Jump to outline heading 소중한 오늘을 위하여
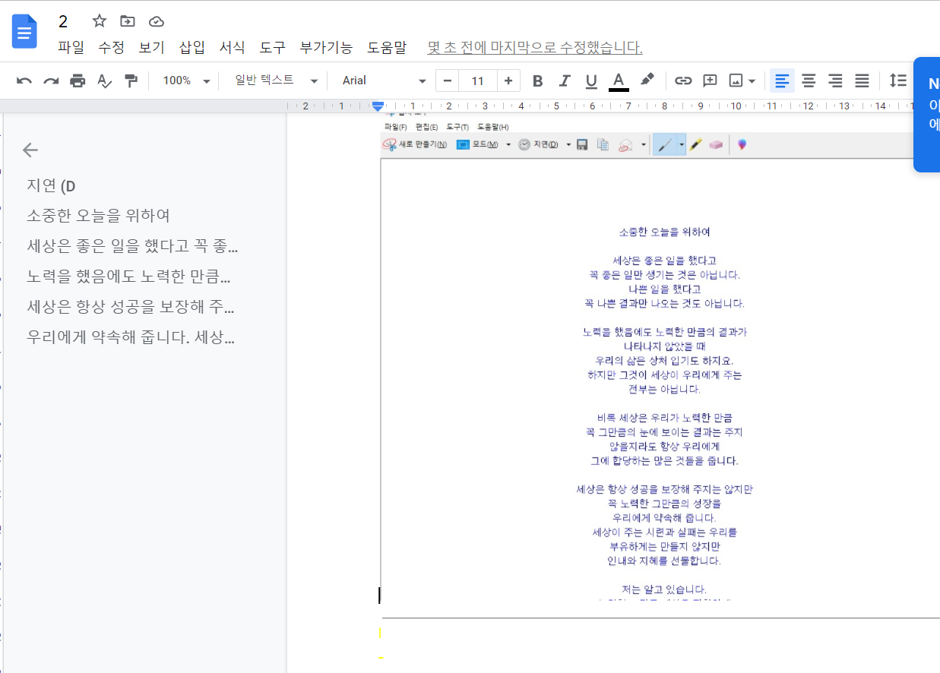This screenshot has height=673, width=940. (98, 216)
